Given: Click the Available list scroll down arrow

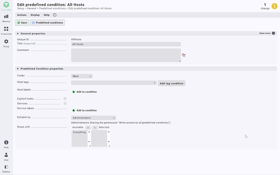Looking at the screenshot, I should [x=89, y=142].
